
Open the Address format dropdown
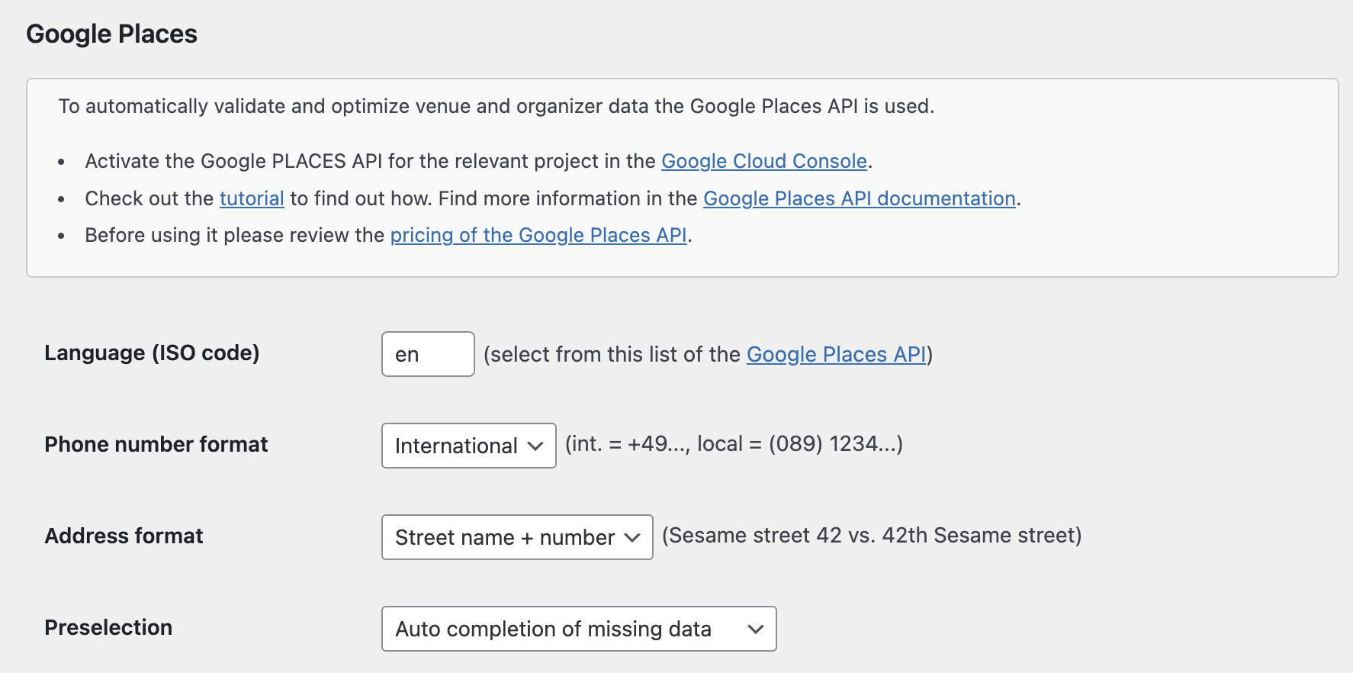pos(517,537)
